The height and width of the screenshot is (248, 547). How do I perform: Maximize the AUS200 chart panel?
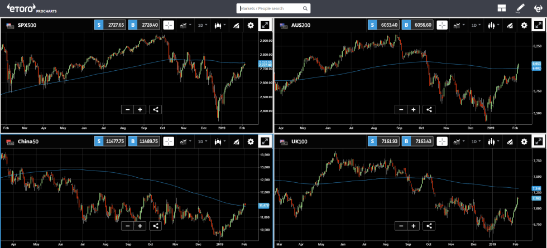pos(539,25)
